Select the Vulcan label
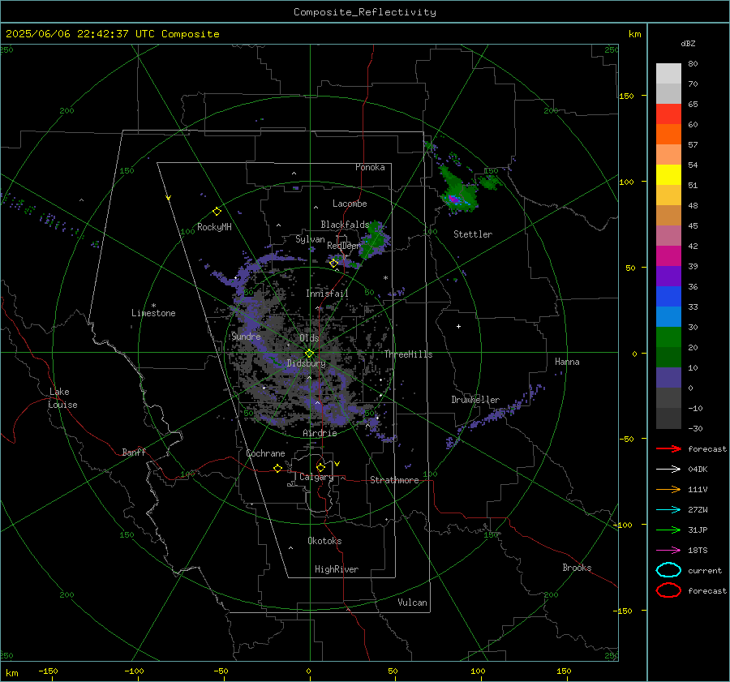730x682 pixels. pos(412,603)
